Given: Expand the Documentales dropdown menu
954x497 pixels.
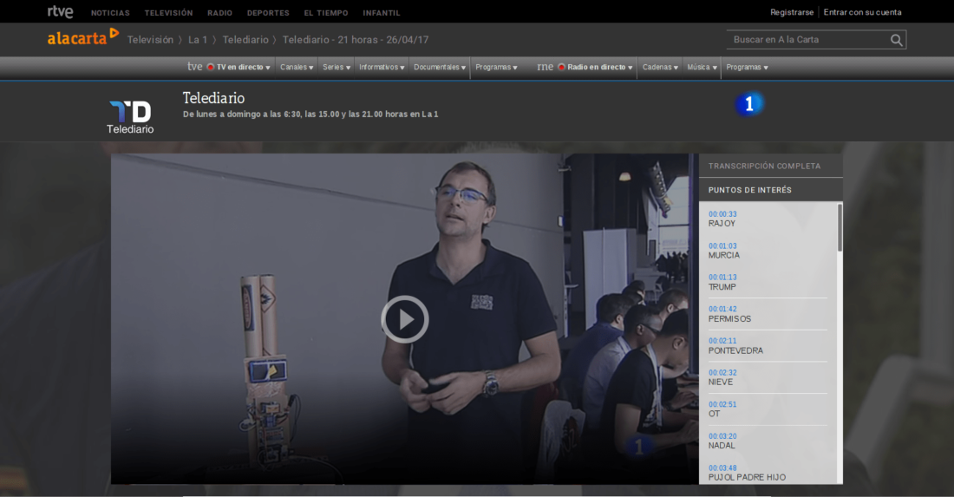Looking at the screenshot, I should coord(440,67).
